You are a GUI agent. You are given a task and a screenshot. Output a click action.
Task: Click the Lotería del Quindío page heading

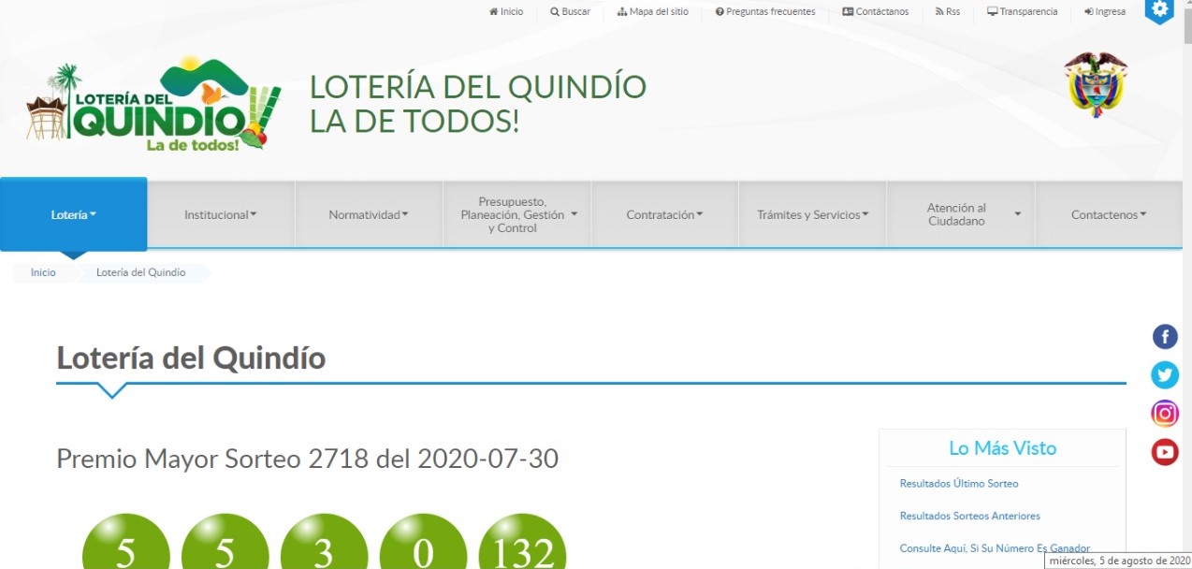click(191, 357)
